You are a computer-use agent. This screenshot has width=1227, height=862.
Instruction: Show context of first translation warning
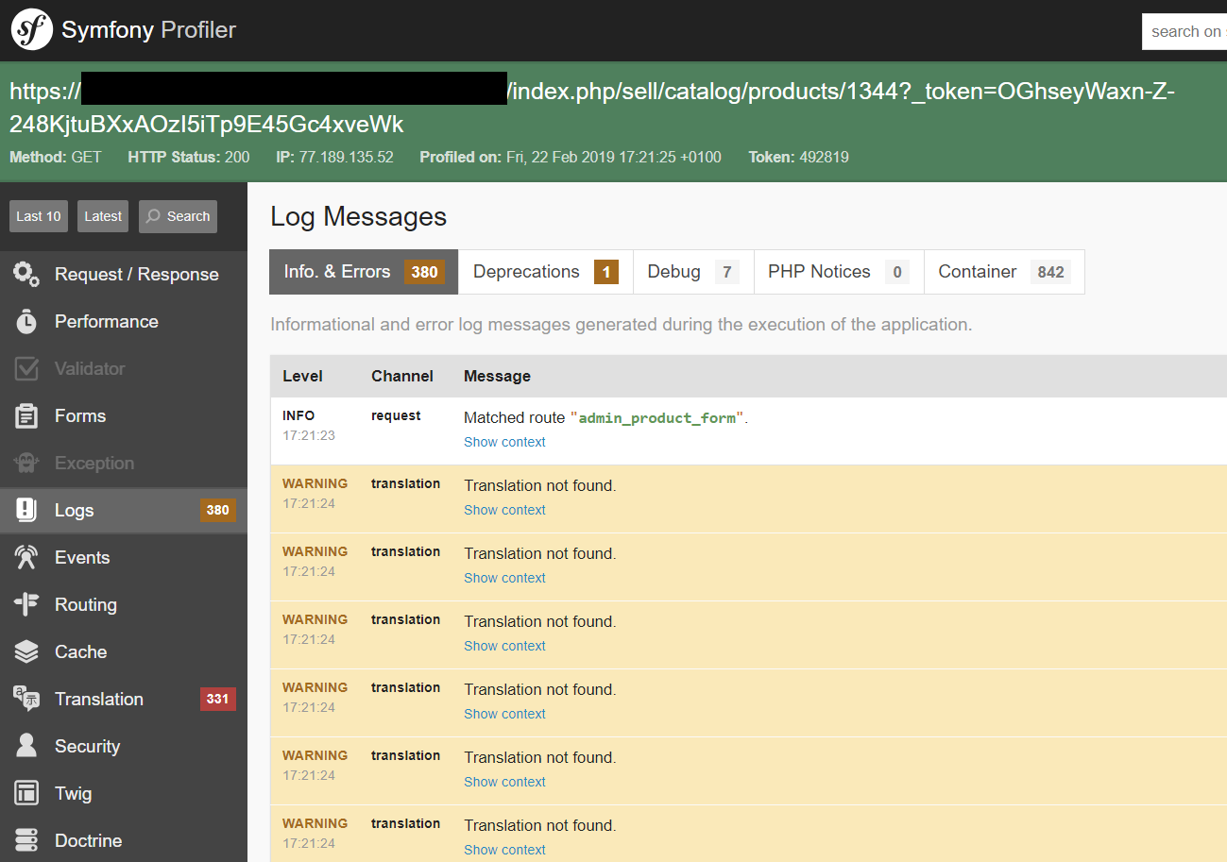(x=504, y=510)
